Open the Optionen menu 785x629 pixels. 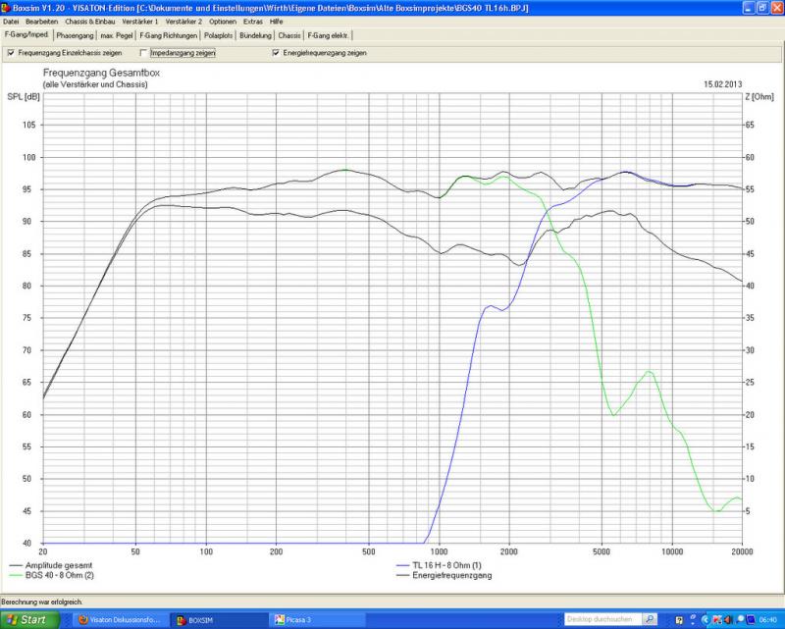pyautogui.click(x=223, y=21)
